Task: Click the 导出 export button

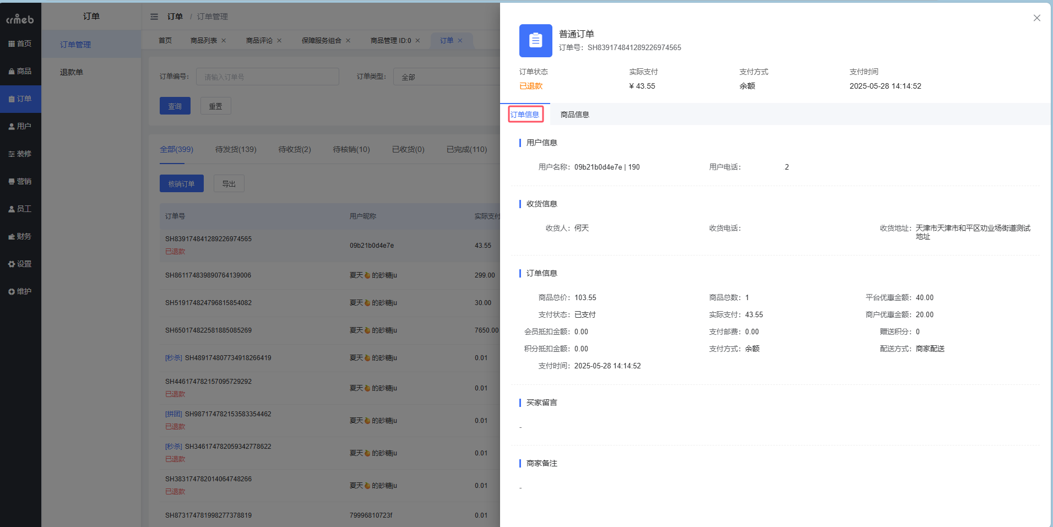Action: point(229,183)
